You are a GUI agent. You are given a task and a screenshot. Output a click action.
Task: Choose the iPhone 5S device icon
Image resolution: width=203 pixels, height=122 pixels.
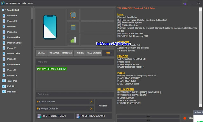click(4, 21)
